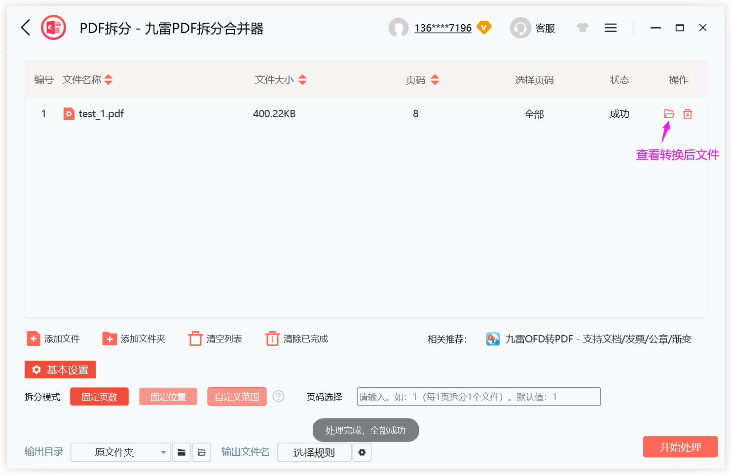The width and height of the screenshot is (731, 474).
Task: Expand the 原文件夹 output directory dropdown
Action: click(x=121, y=452)
